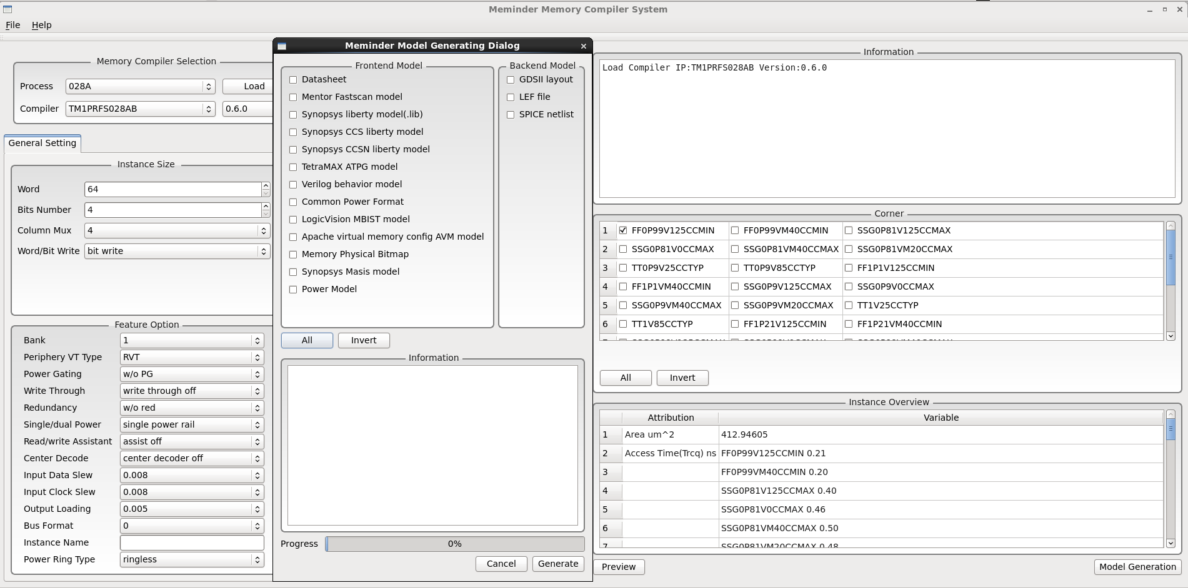Close the Model Generating Dialog

583,46
